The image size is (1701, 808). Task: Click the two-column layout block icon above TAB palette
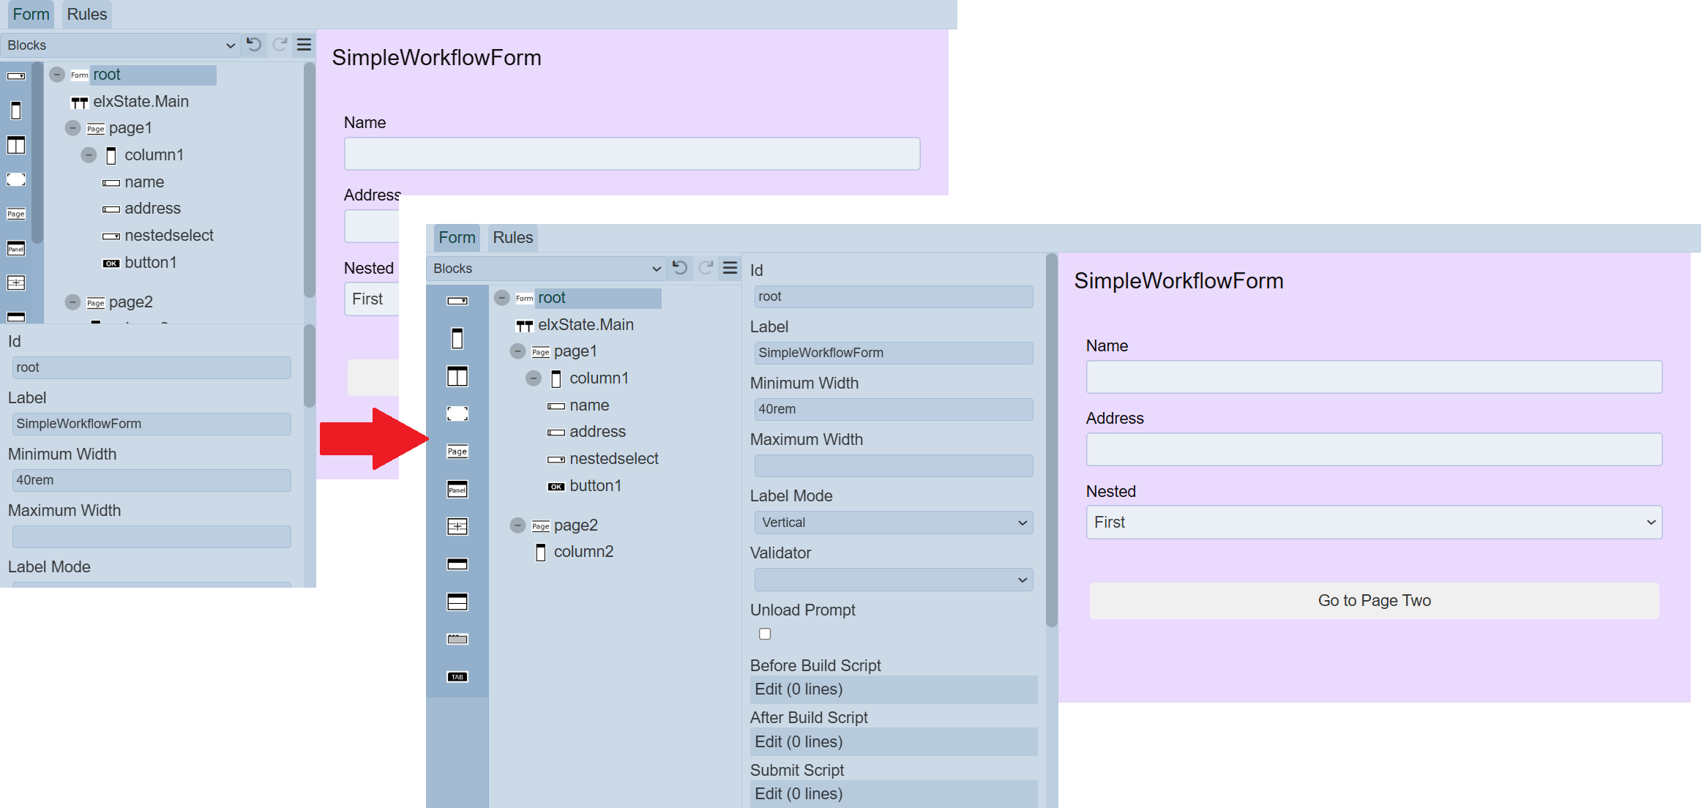click(x=457, y=376)
